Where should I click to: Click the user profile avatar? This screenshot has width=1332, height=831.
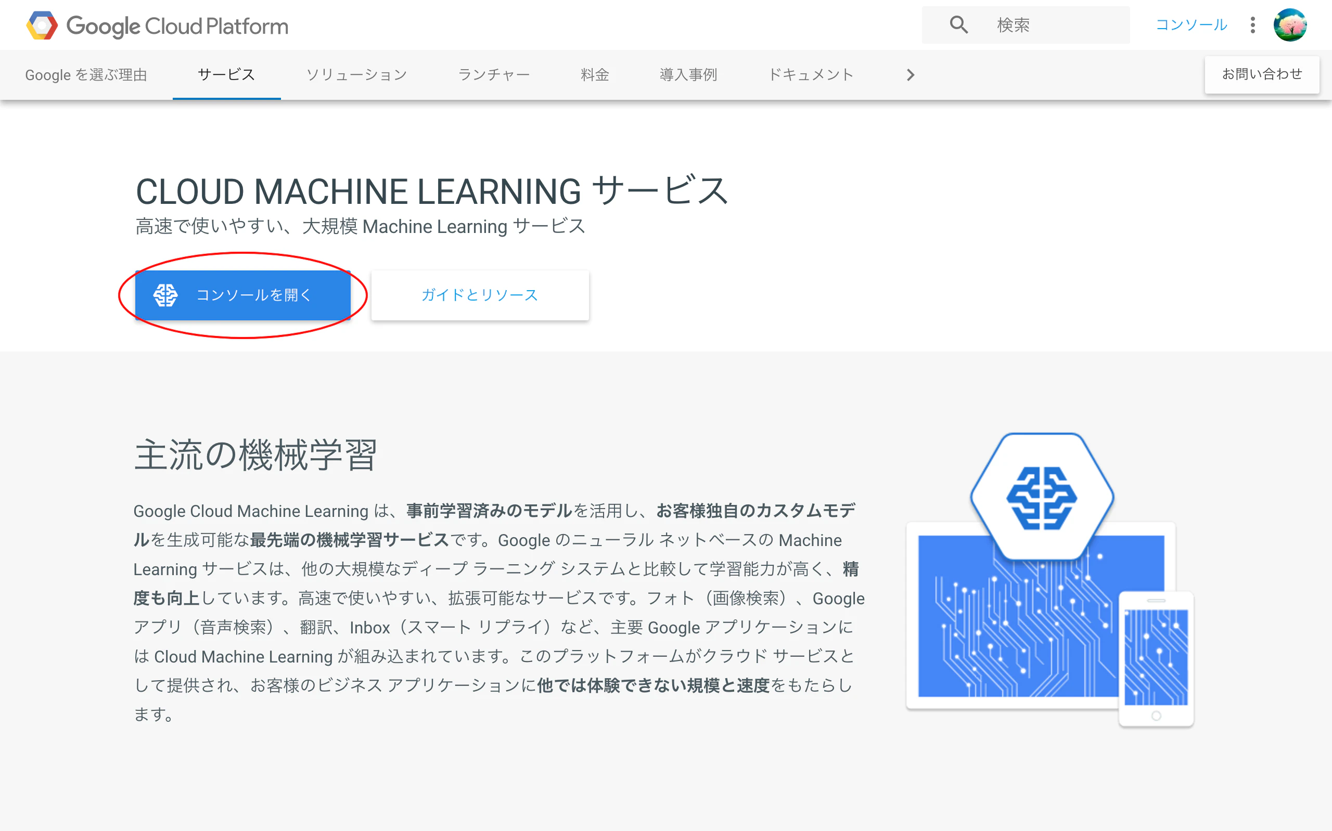pyautogui.click(x=1290, y=25)
